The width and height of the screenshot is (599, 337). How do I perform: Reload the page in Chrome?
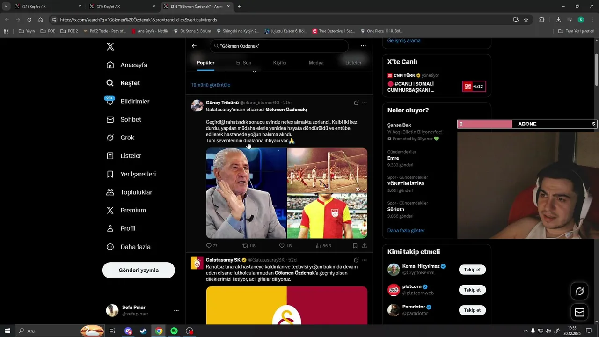click(x=29, y=20)
